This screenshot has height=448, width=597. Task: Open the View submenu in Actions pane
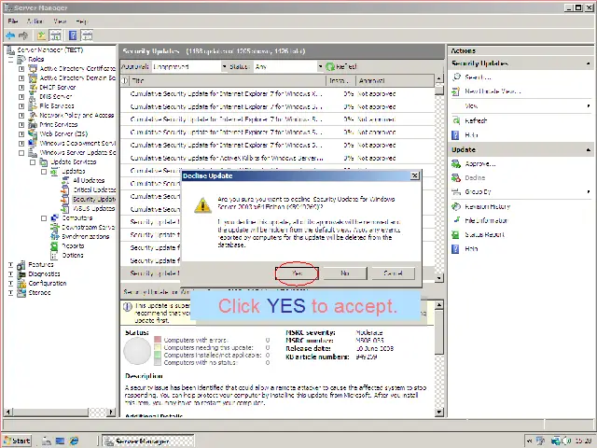[x=521, y=105]
